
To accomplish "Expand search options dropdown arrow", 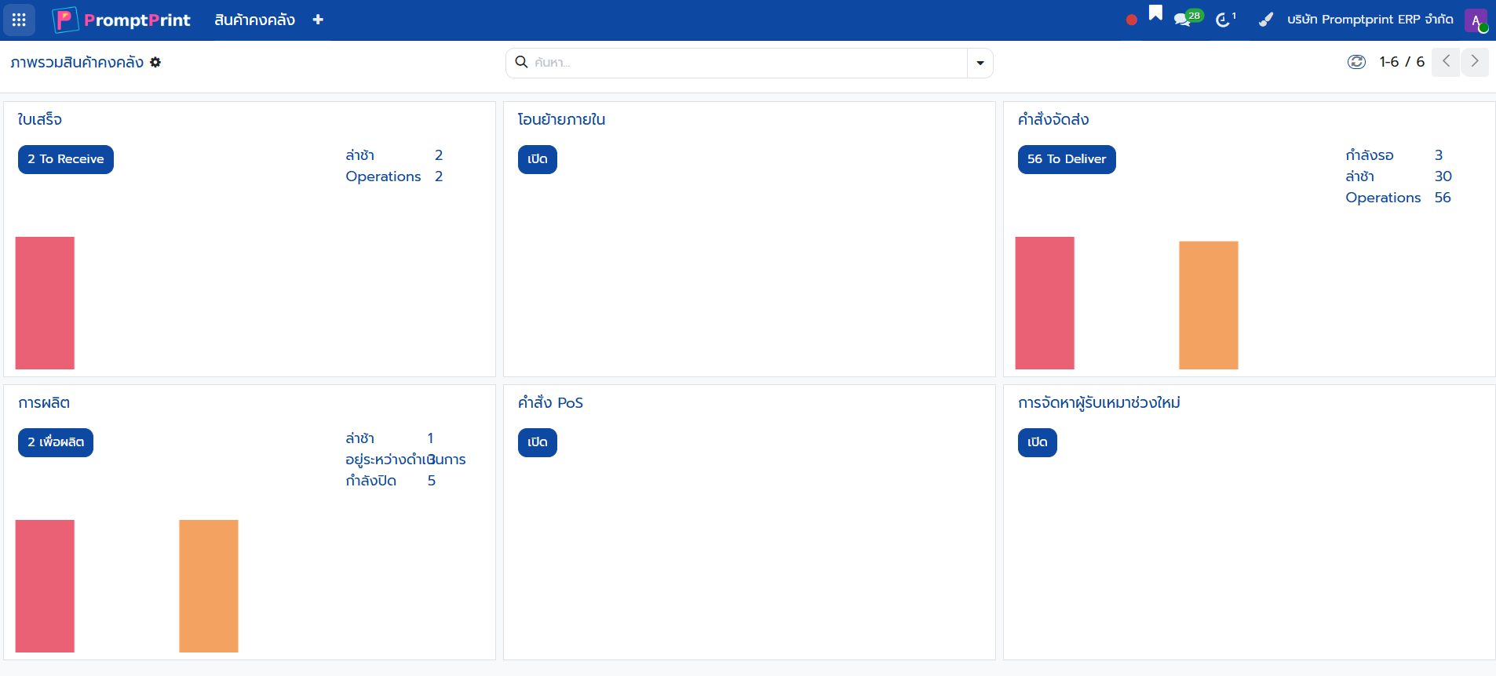I will [x=980, y=63].
